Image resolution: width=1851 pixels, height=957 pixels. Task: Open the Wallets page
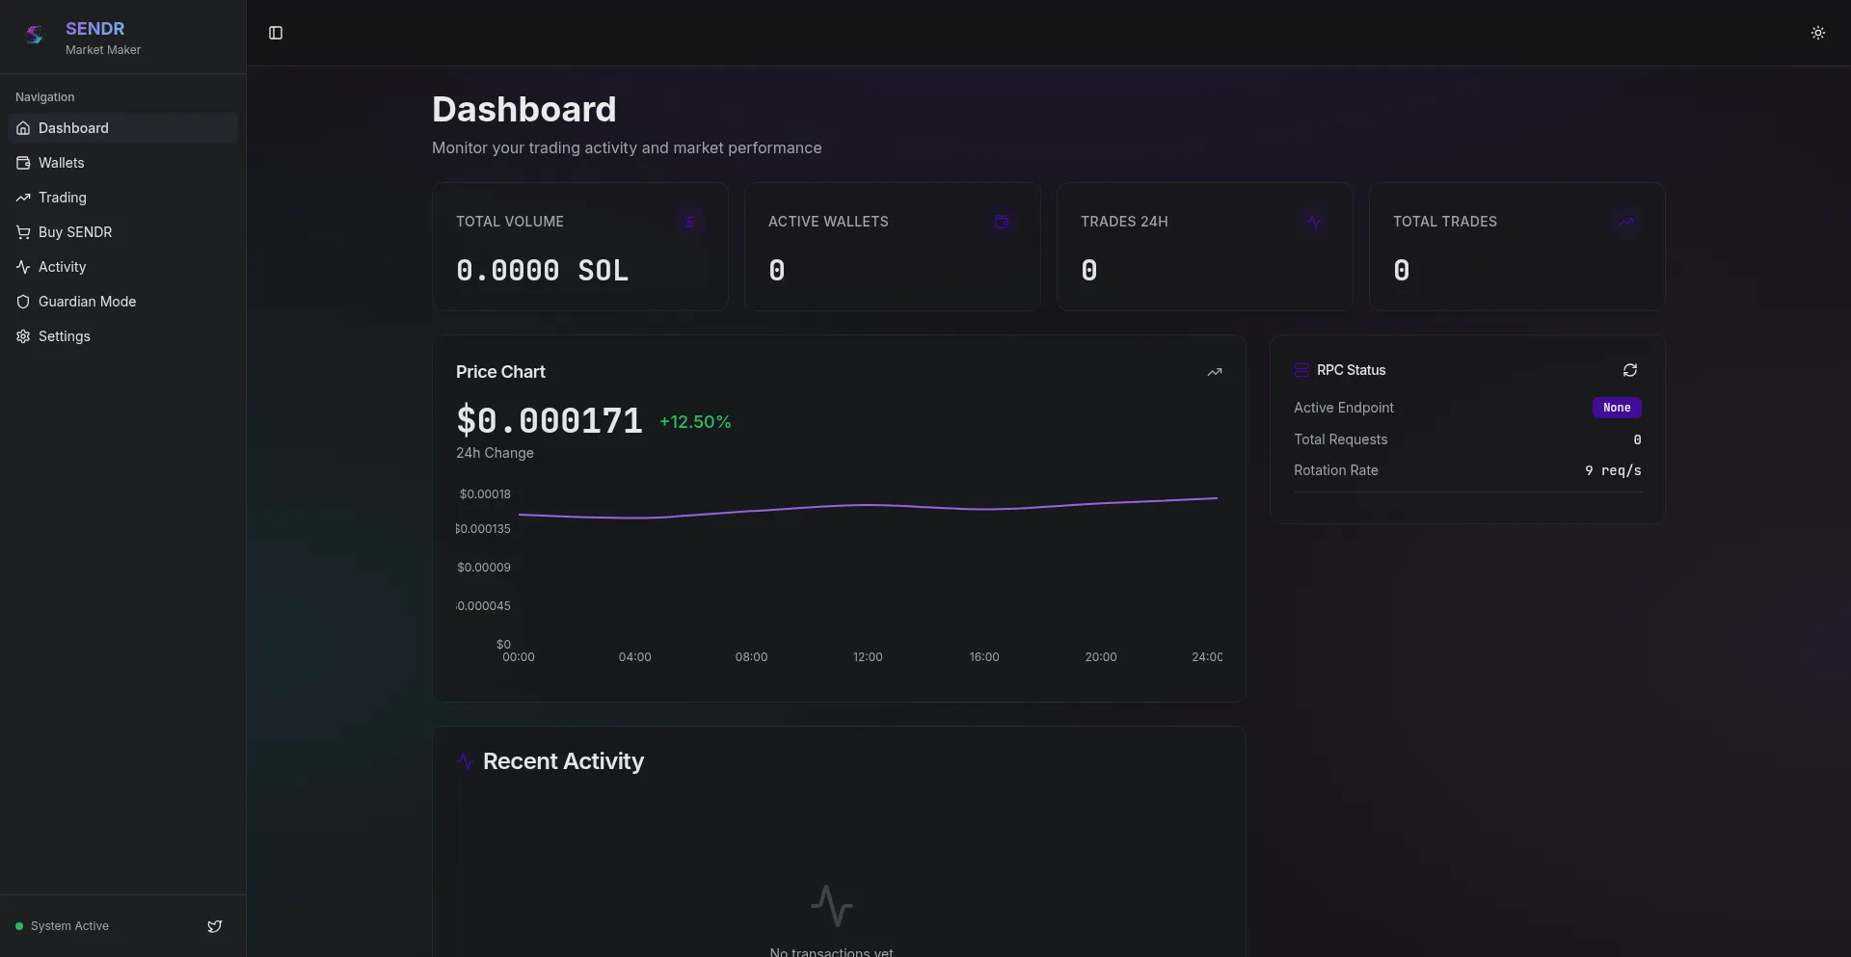(x=62, y=163)
